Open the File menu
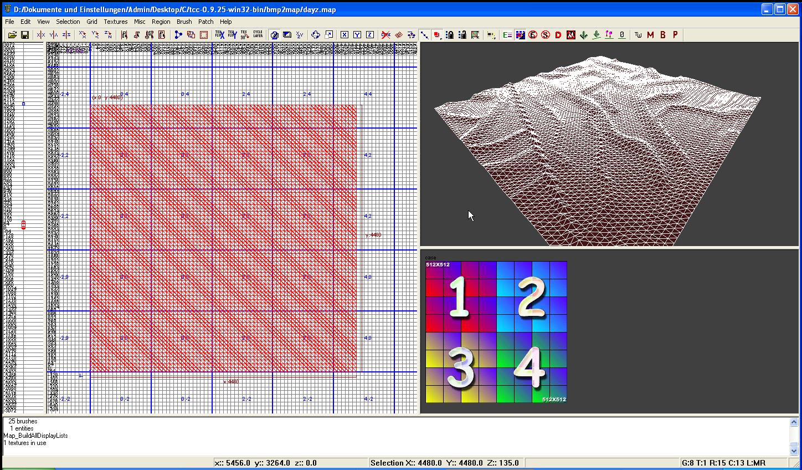This screenshot has height=470, width=802. point(9,22)
